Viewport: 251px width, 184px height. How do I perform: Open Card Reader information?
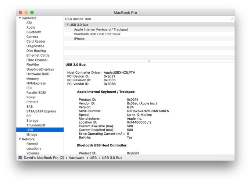[x=36, y=41]
